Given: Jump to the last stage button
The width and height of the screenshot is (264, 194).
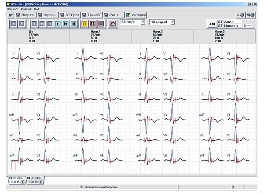Looking at the screenshot, I should (73, 24).
